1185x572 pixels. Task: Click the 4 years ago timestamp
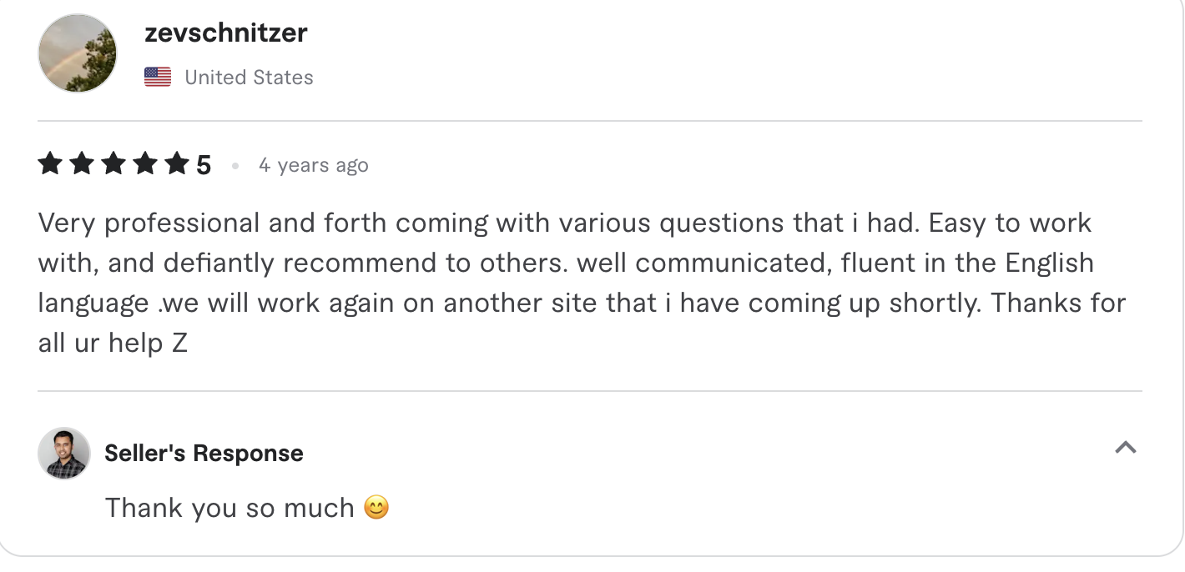[313, 164]
